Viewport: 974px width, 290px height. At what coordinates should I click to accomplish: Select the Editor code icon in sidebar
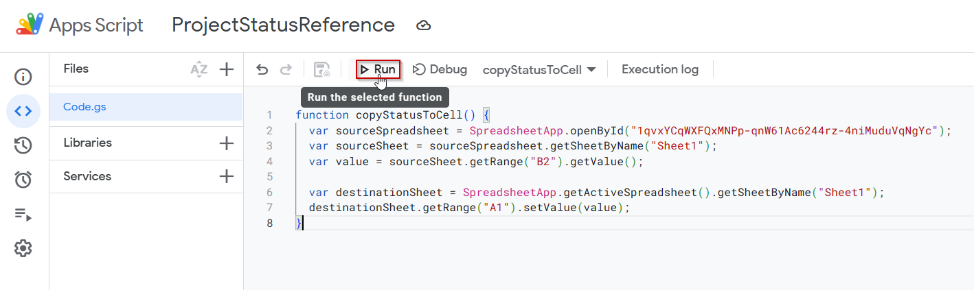(x=23, y=111)
